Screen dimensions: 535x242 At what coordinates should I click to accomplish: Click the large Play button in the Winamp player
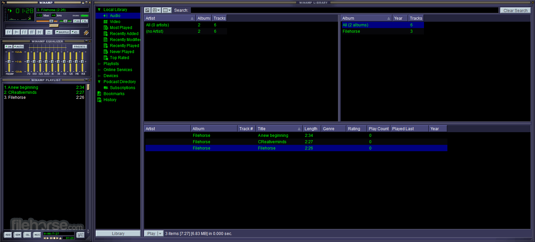[x=16, y=32]
